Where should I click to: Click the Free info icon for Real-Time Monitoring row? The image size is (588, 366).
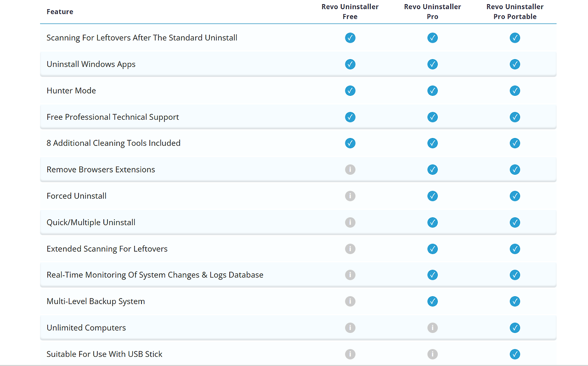[350, 275]
